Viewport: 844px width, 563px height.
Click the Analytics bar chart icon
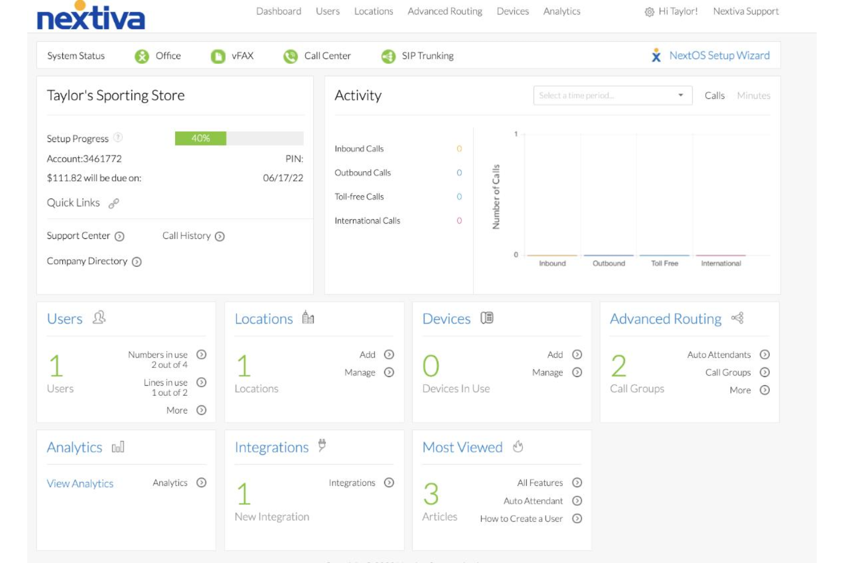(x=118, y=447)
